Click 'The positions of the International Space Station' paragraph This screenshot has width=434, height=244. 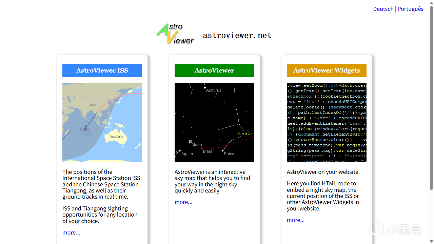coord(101,184)
